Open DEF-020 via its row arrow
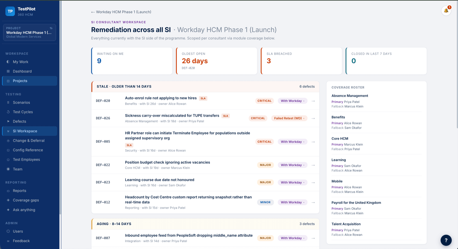Viewport: 458px width, 249px height. [313, 101]
